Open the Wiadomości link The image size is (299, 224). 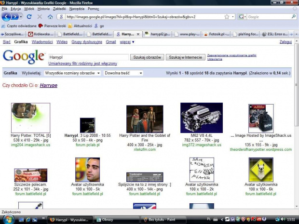[x=42, y=42]
